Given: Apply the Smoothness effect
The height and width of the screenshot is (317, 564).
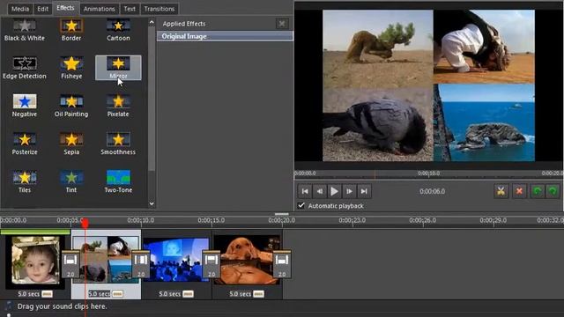Looking at the screenshot, I should [x=118, y=144].
